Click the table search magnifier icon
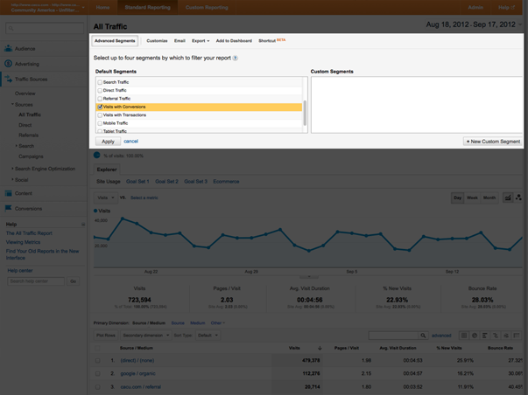Image resolution: width=528 pixels, height=395 pixels. tap(423, 336)
